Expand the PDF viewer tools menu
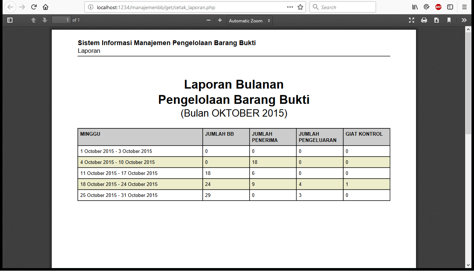 tap(464, 21)
